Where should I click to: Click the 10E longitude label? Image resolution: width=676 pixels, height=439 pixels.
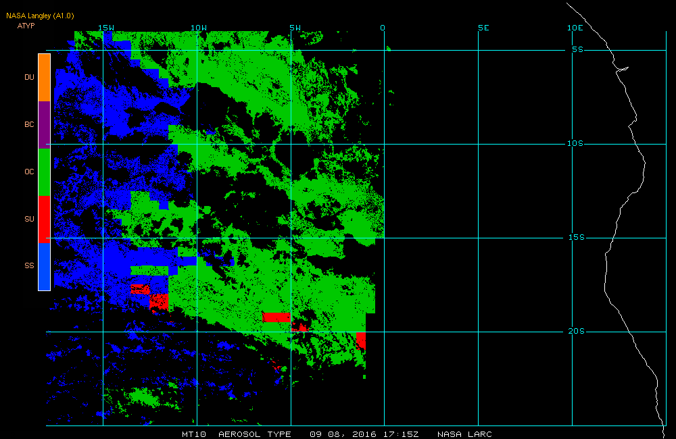point(575,28)
